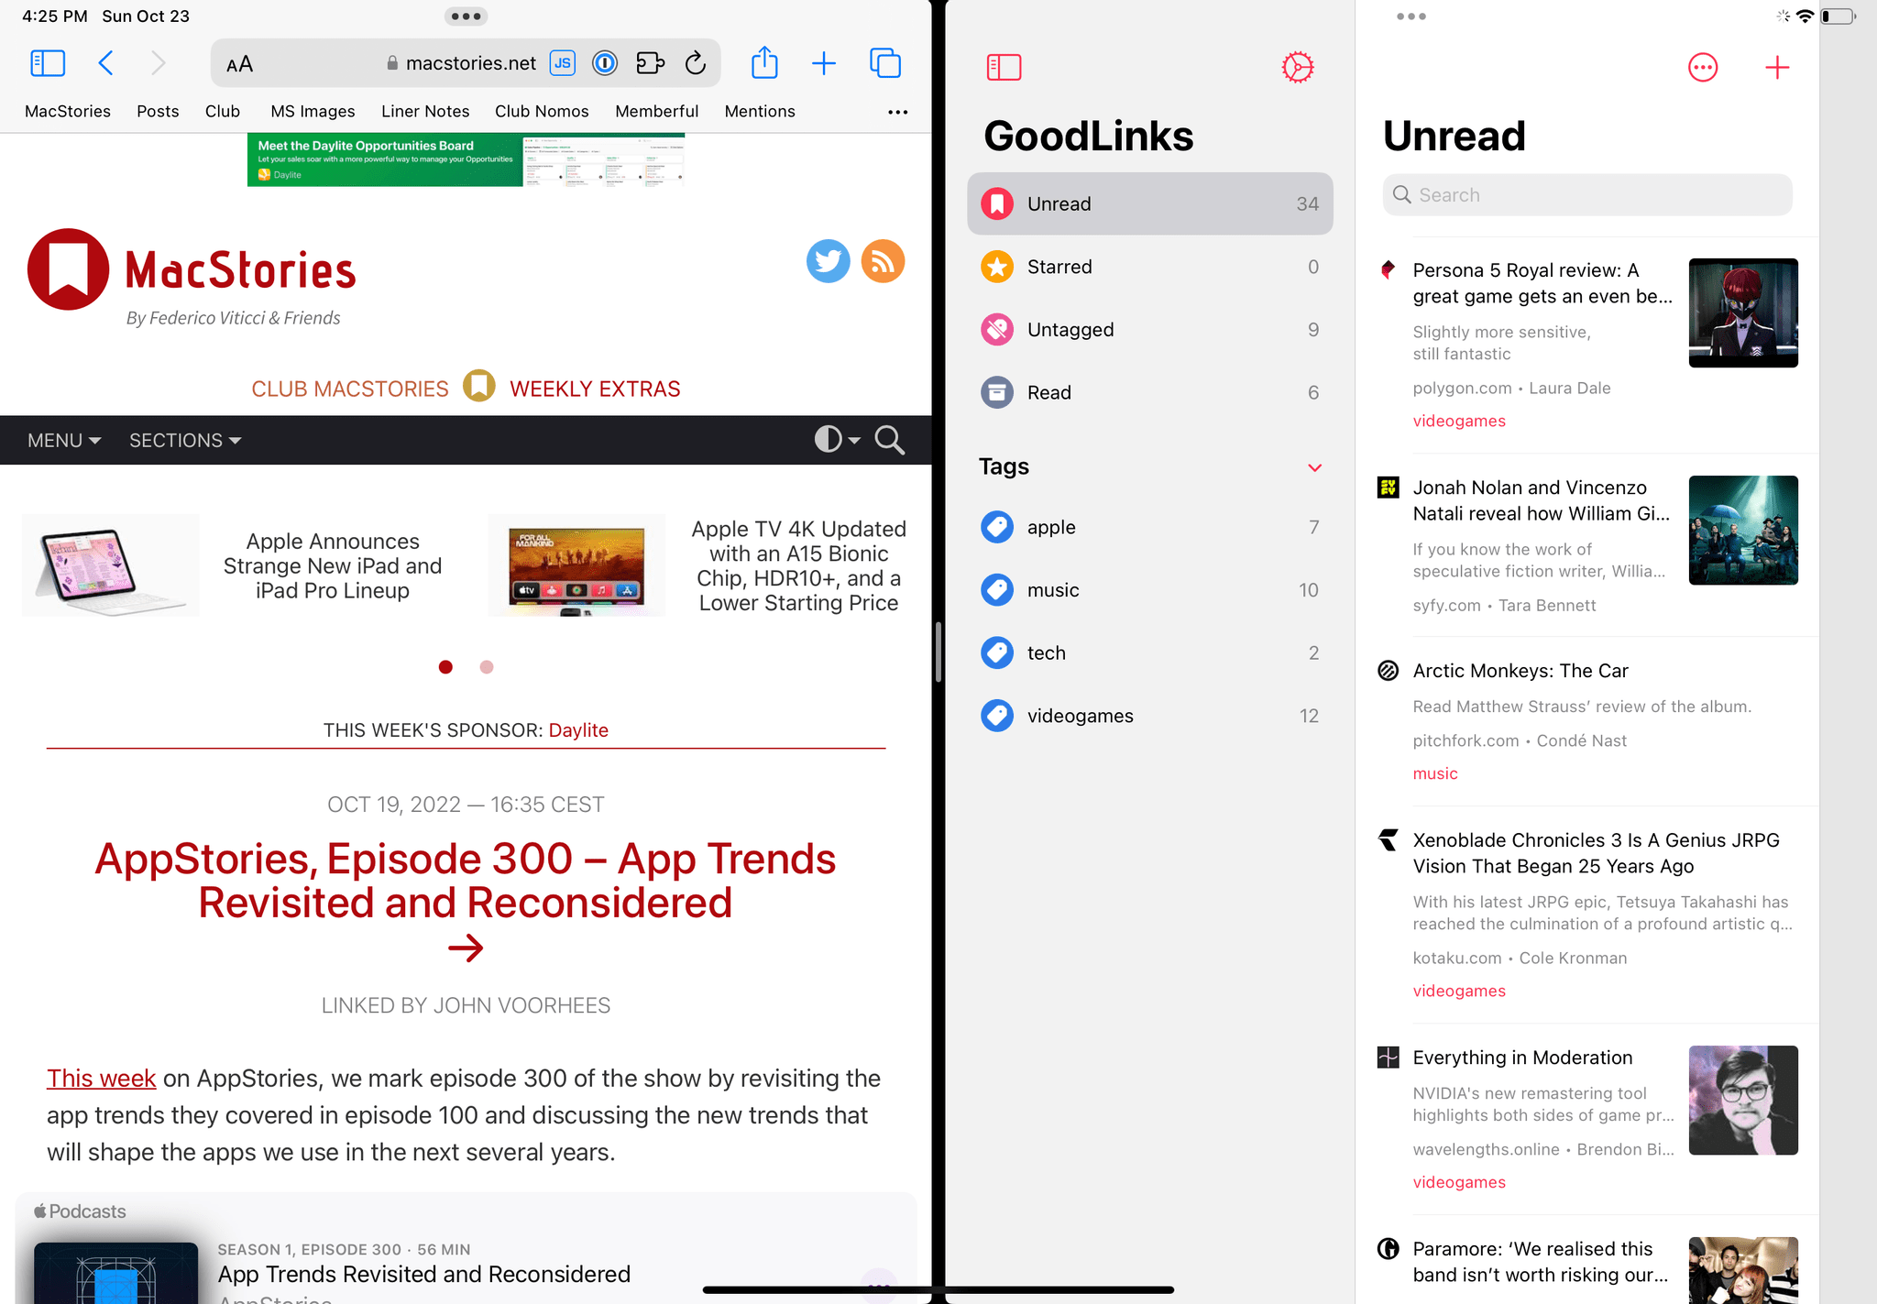
Task: Click the second carousel dot indicator
Action: (x=487, y=666)
